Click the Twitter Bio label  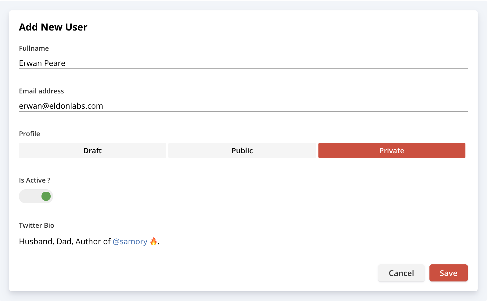[x=37, y=225]
